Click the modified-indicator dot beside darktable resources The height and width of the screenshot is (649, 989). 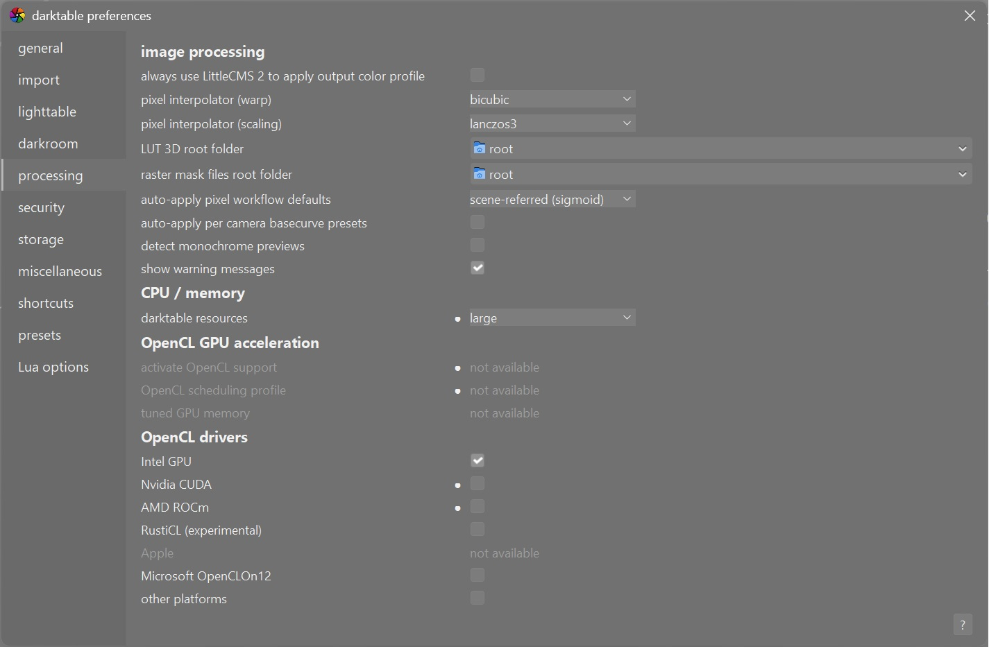(x=457, y=319)
